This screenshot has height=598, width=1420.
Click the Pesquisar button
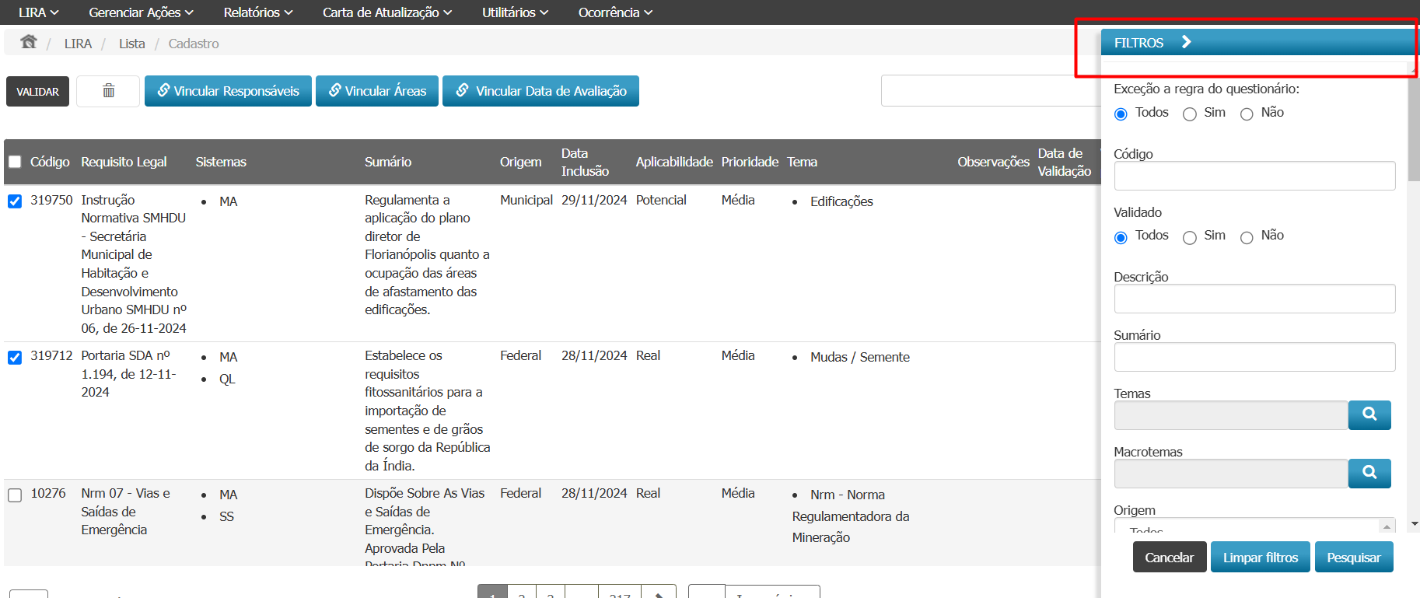point(1353,558)
